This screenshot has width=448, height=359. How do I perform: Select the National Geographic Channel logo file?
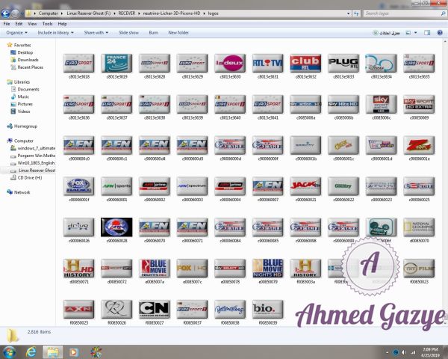(419, 227)
